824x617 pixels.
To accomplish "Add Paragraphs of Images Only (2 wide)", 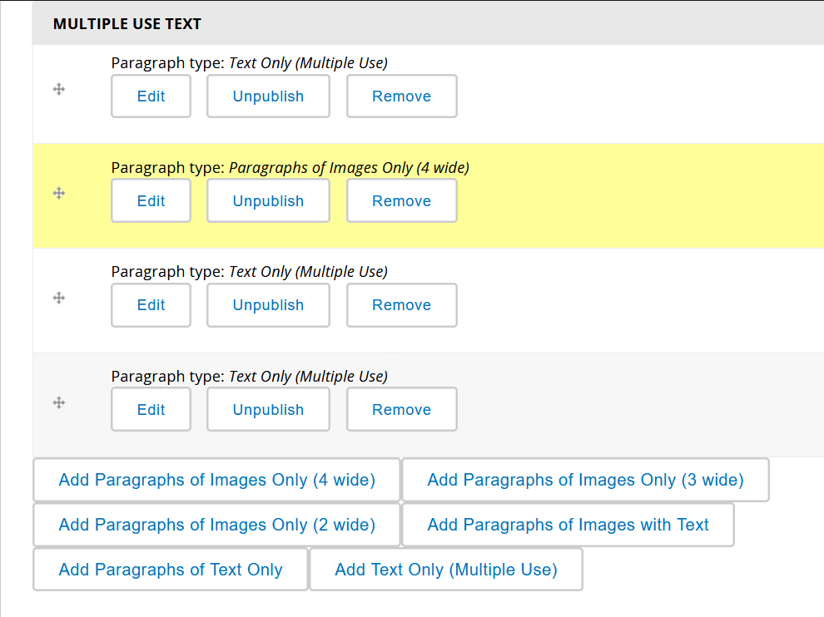I will (216, 525).
